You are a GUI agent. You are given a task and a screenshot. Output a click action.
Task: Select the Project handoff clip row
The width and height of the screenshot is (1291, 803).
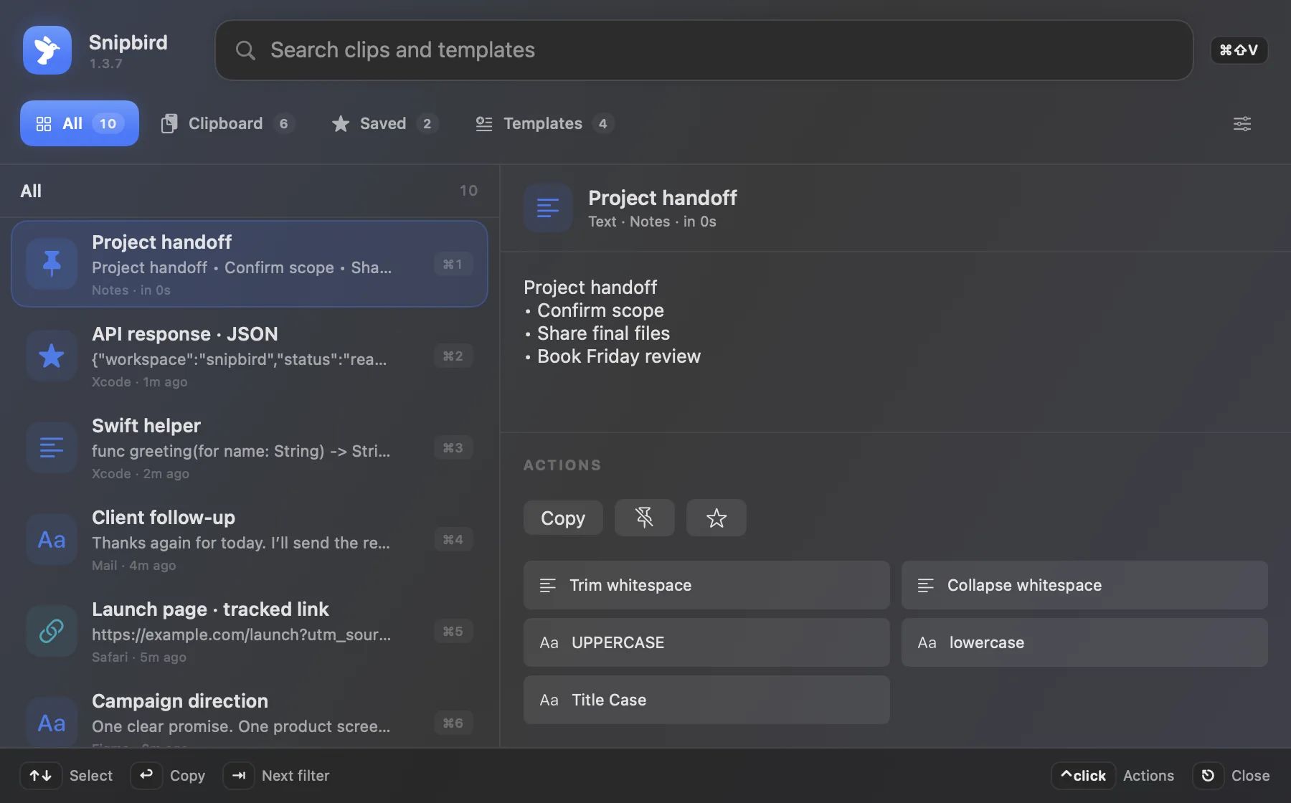point(250,264)
